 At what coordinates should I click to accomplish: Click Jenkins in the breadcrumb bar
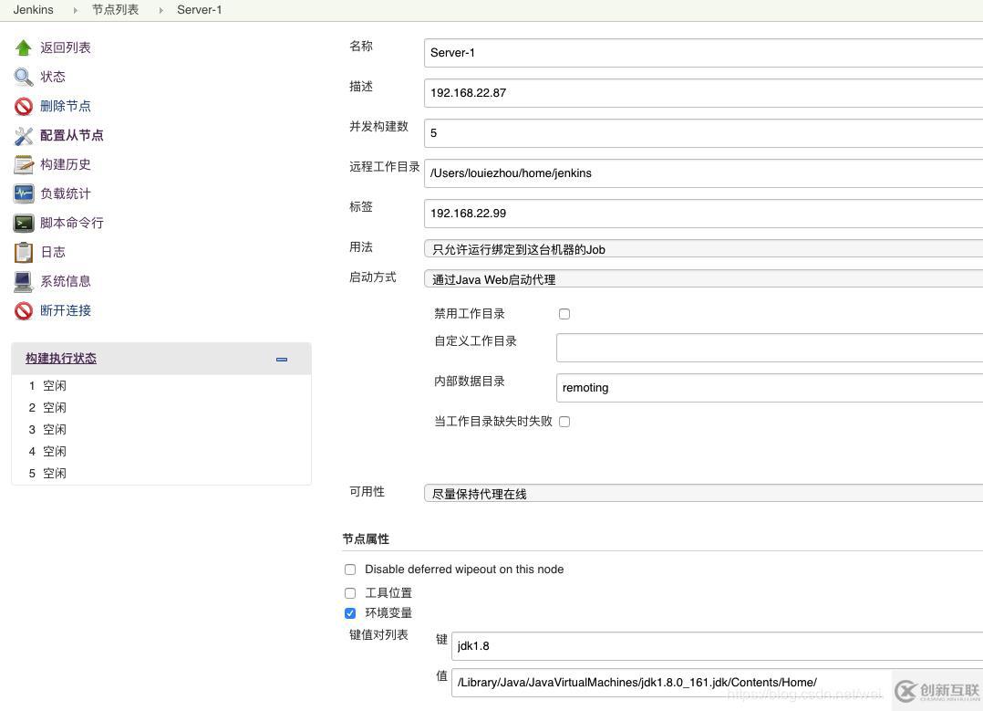(x=34, y=9)
